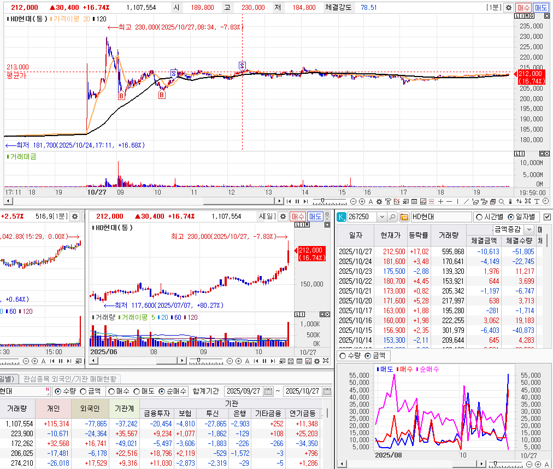Click the 개인 column header
Screen dimensions: 553x469
pos(53,409)
